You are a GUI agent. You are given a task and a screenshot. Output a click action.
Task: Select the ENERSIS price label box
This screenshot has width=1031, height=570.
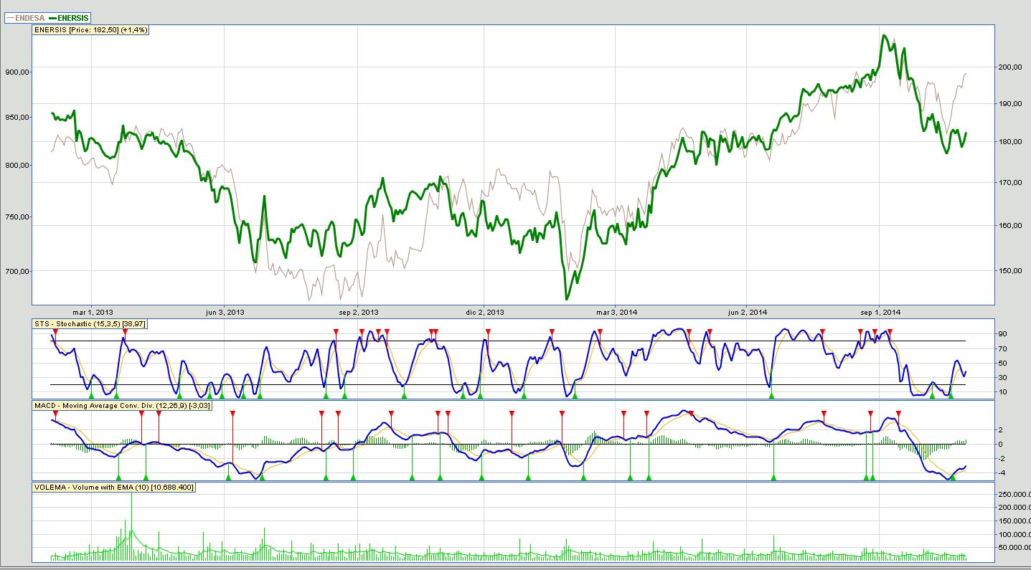click(x=91, y=29)
